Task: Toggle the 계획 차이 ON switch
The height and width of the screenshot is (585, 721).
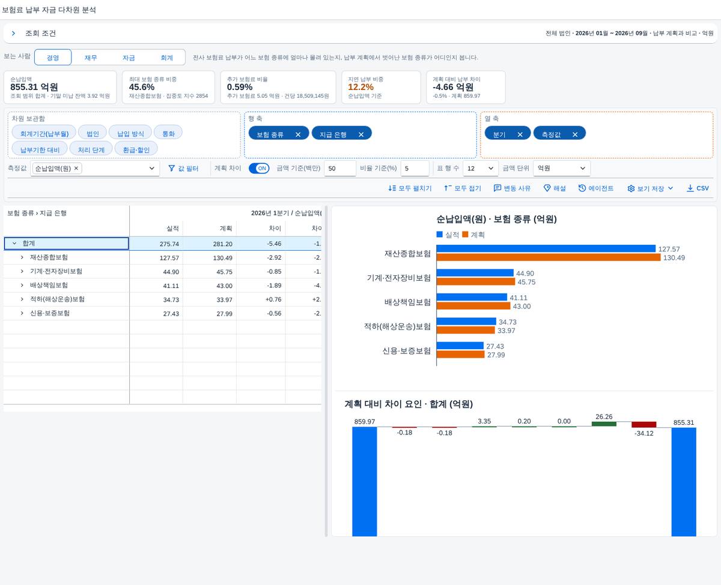Action: [259, 169]
